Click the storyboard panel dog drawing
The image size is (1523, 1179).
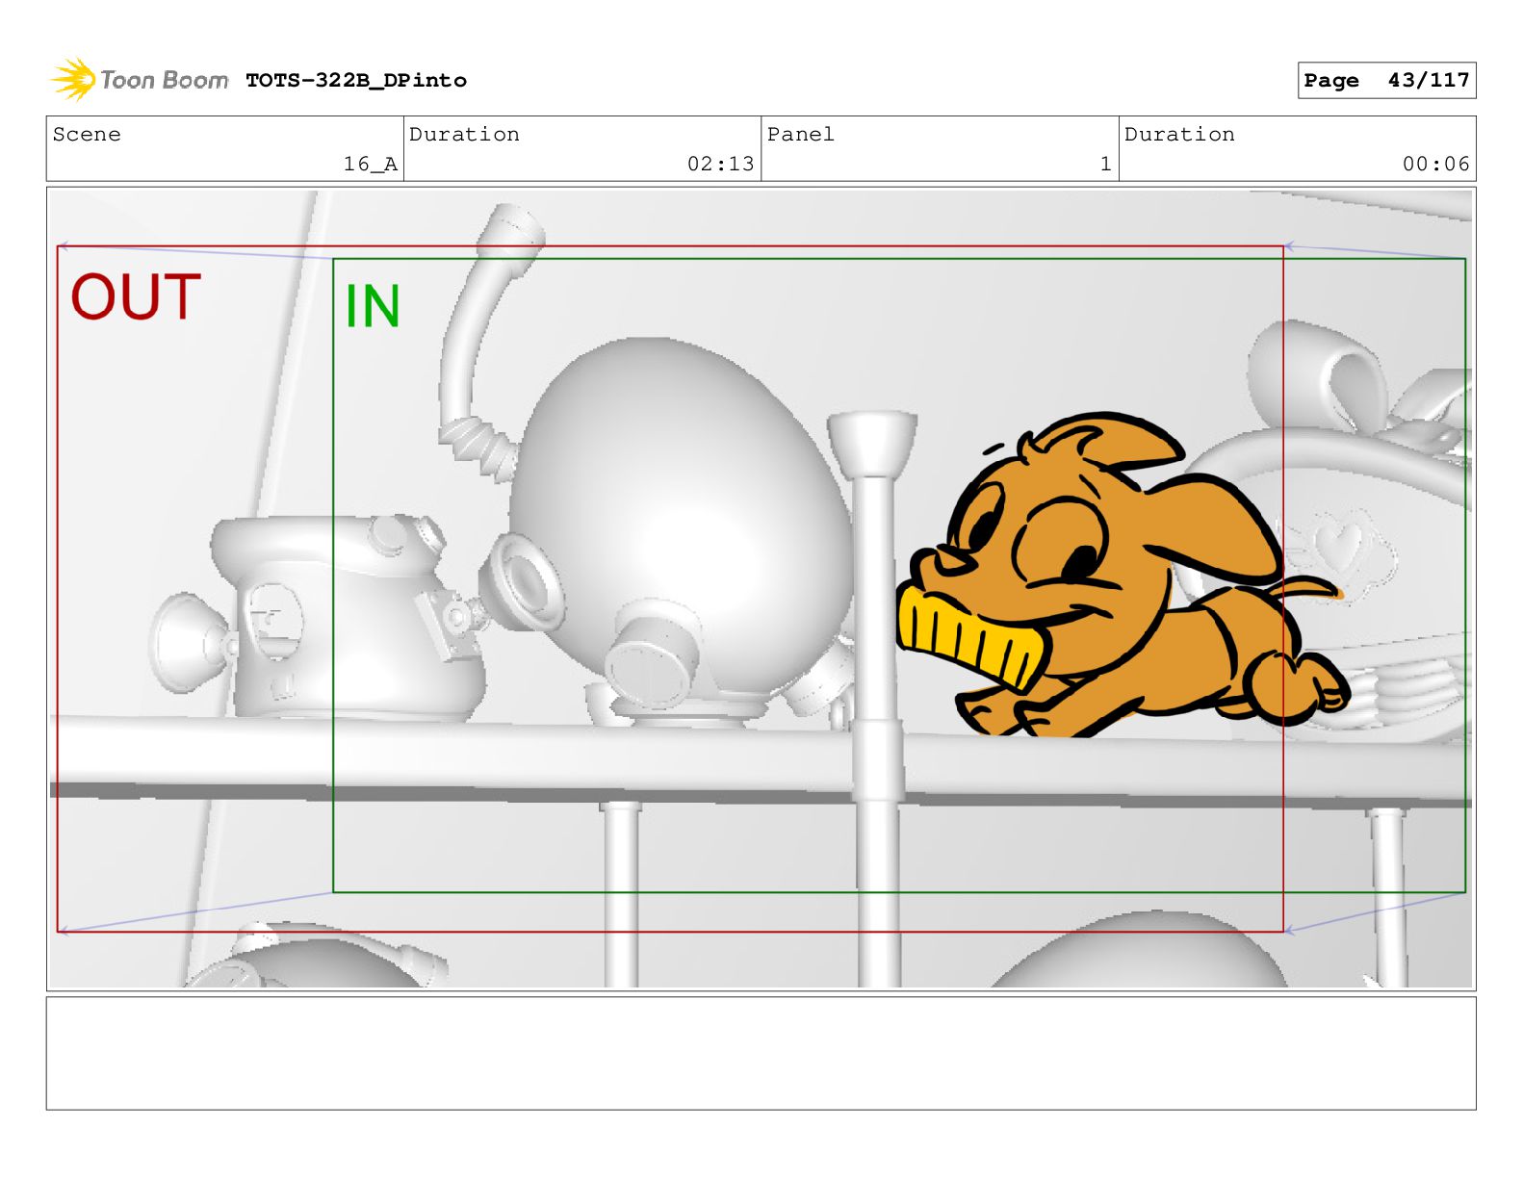click(x=1122, y=577)
